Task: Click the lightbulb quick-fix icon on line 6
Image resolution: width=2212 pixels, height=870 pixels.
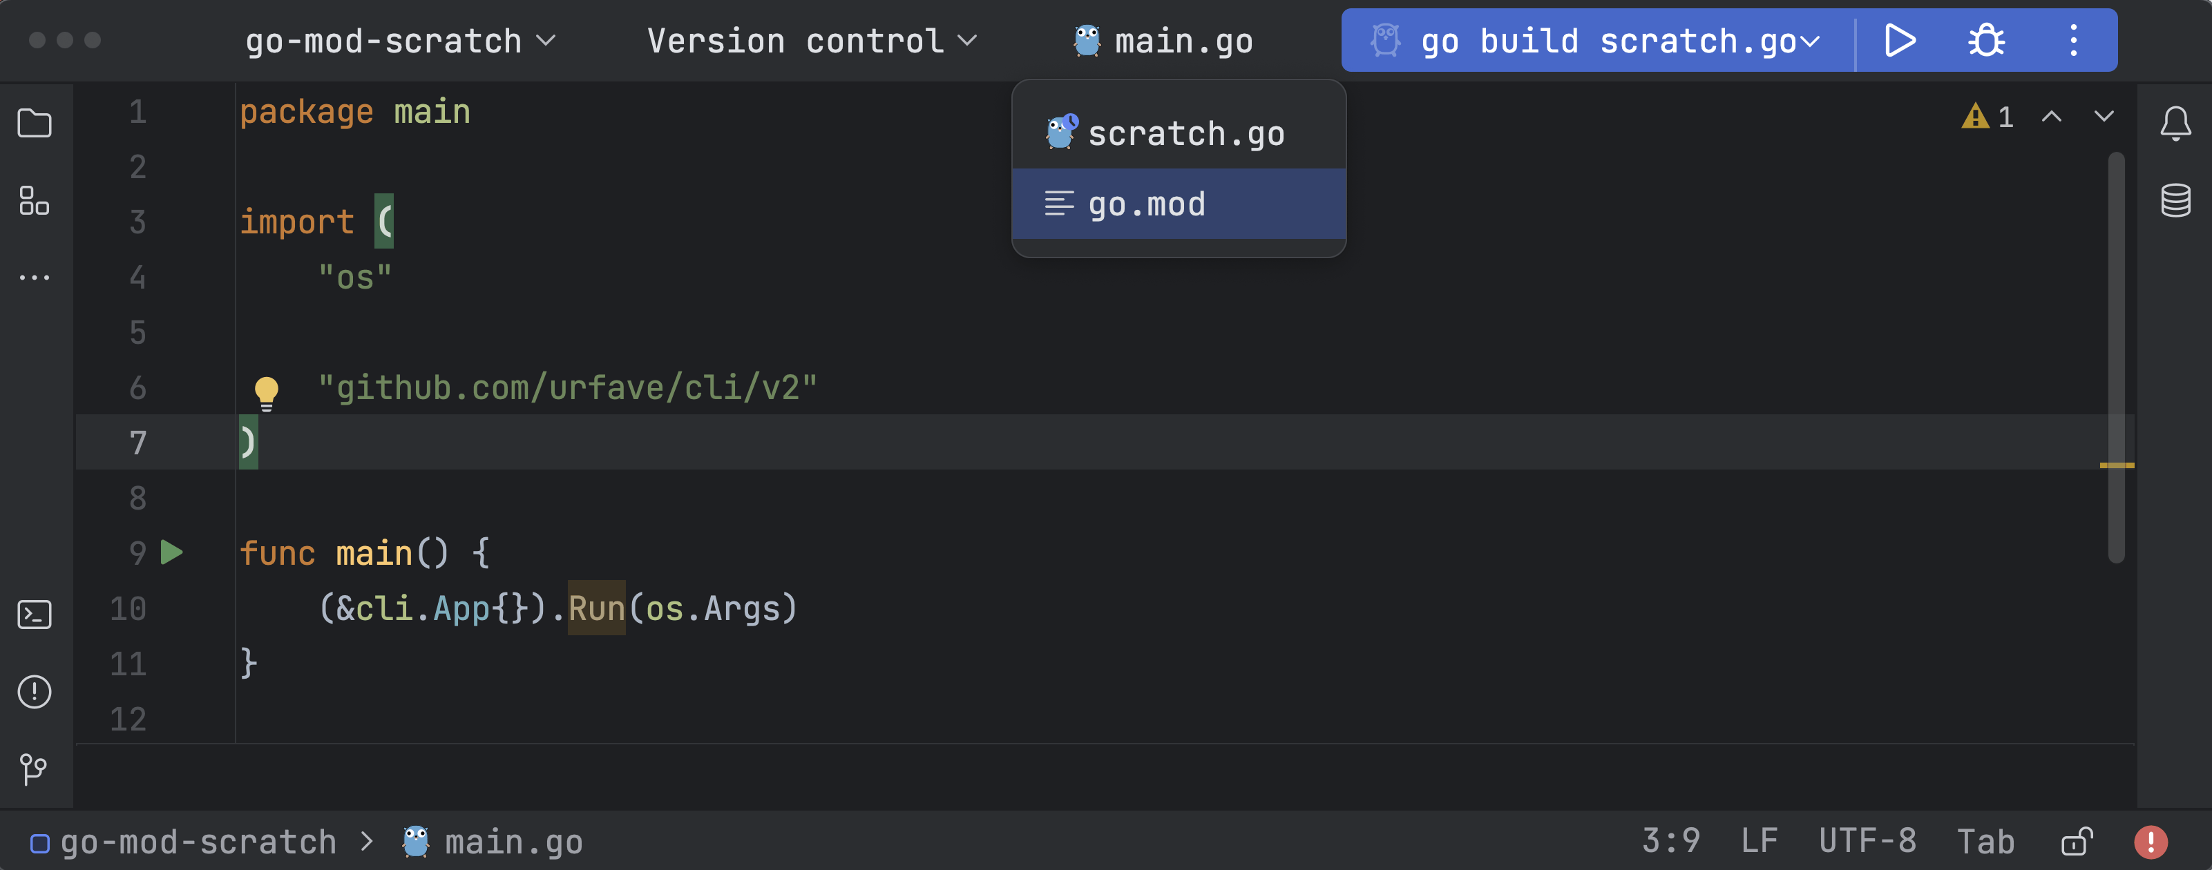Action: (x=266, y=392)
